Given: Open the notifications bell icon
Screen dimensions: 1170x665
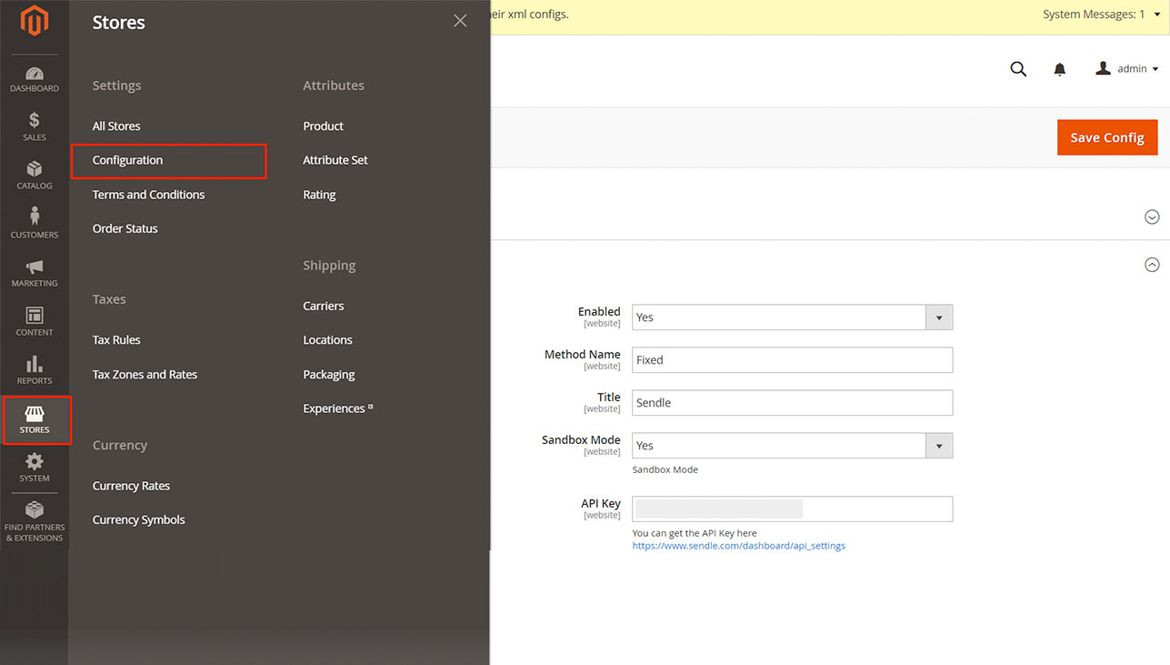Looking at the screenshot, I should 1059,69.
